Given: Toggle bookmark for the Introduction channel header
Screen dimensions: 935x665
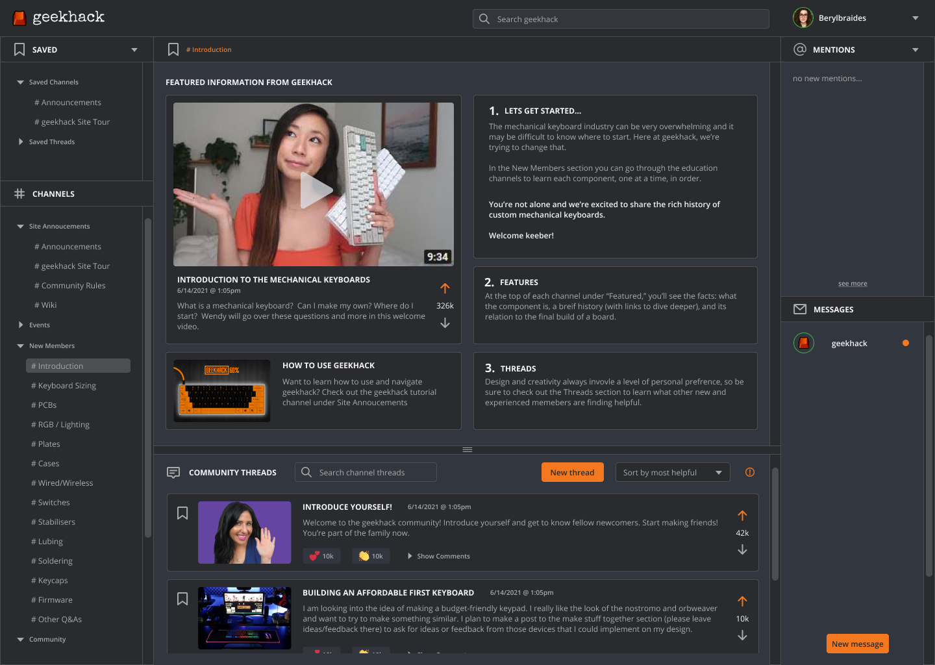Looking at the screenshot, I should tap(173, 49).
